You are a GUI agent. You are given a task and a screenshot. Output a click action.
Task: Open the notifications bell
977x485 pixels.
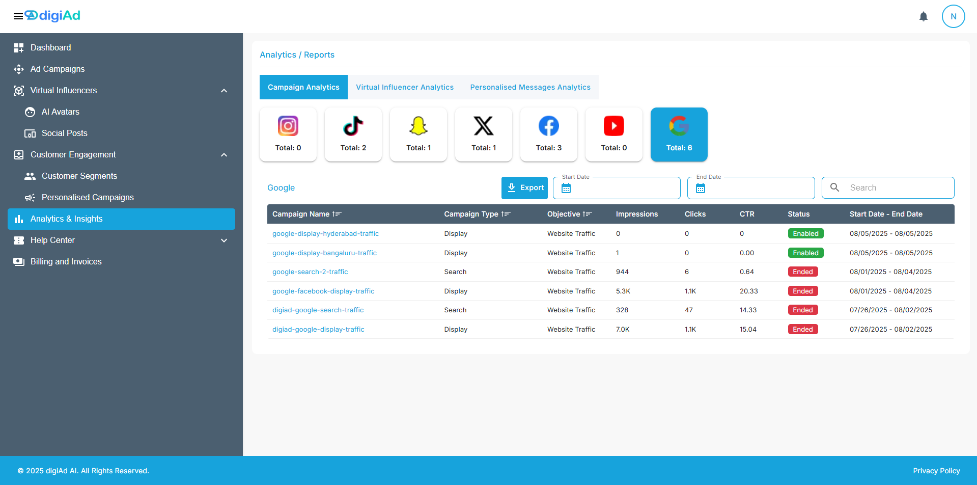tap(924, 16)
